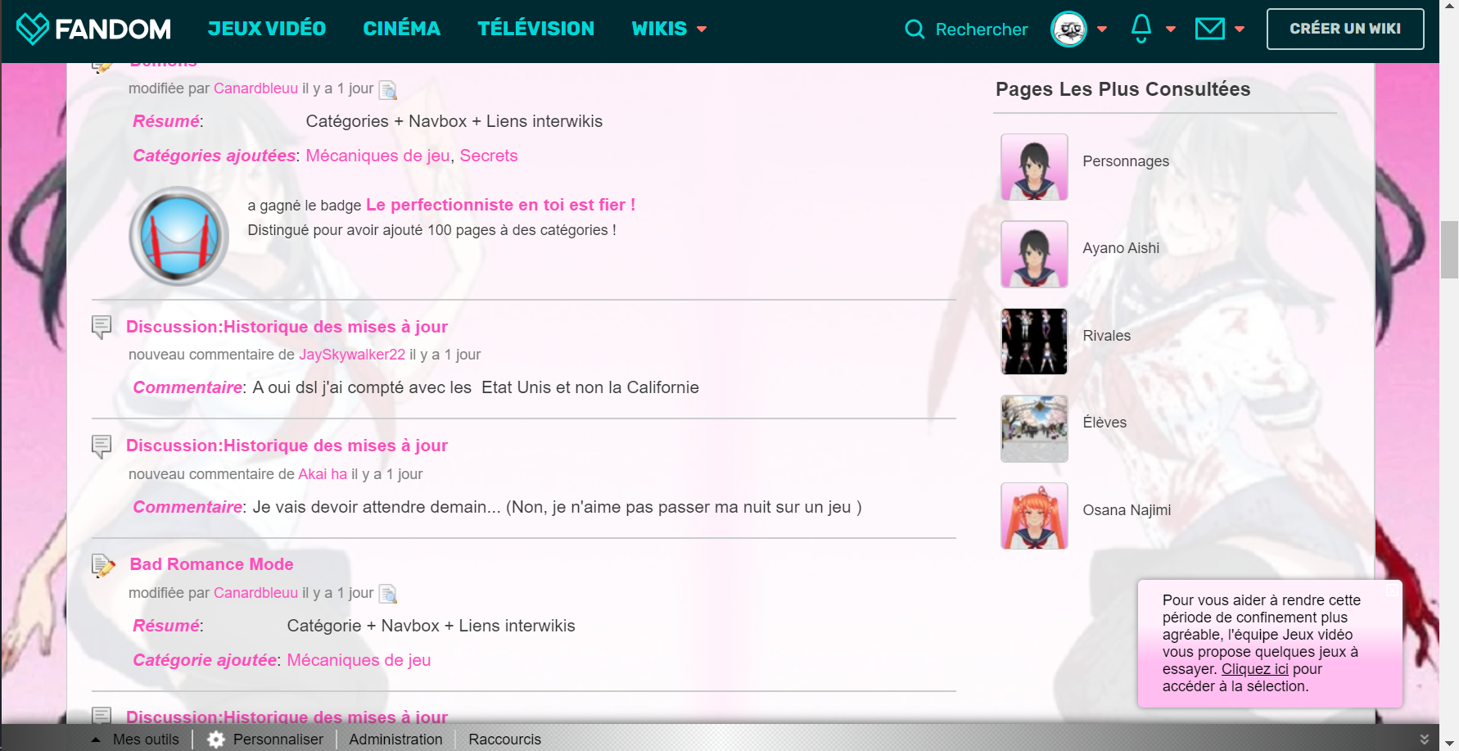1459x751 pixels.
Task: Open the notifications bell icon
Action: [x=1141, y=29]
